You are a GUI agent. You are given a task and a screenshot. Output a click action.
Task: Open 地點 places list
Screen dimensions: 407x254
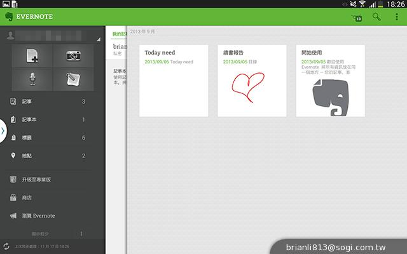(48, 156)
